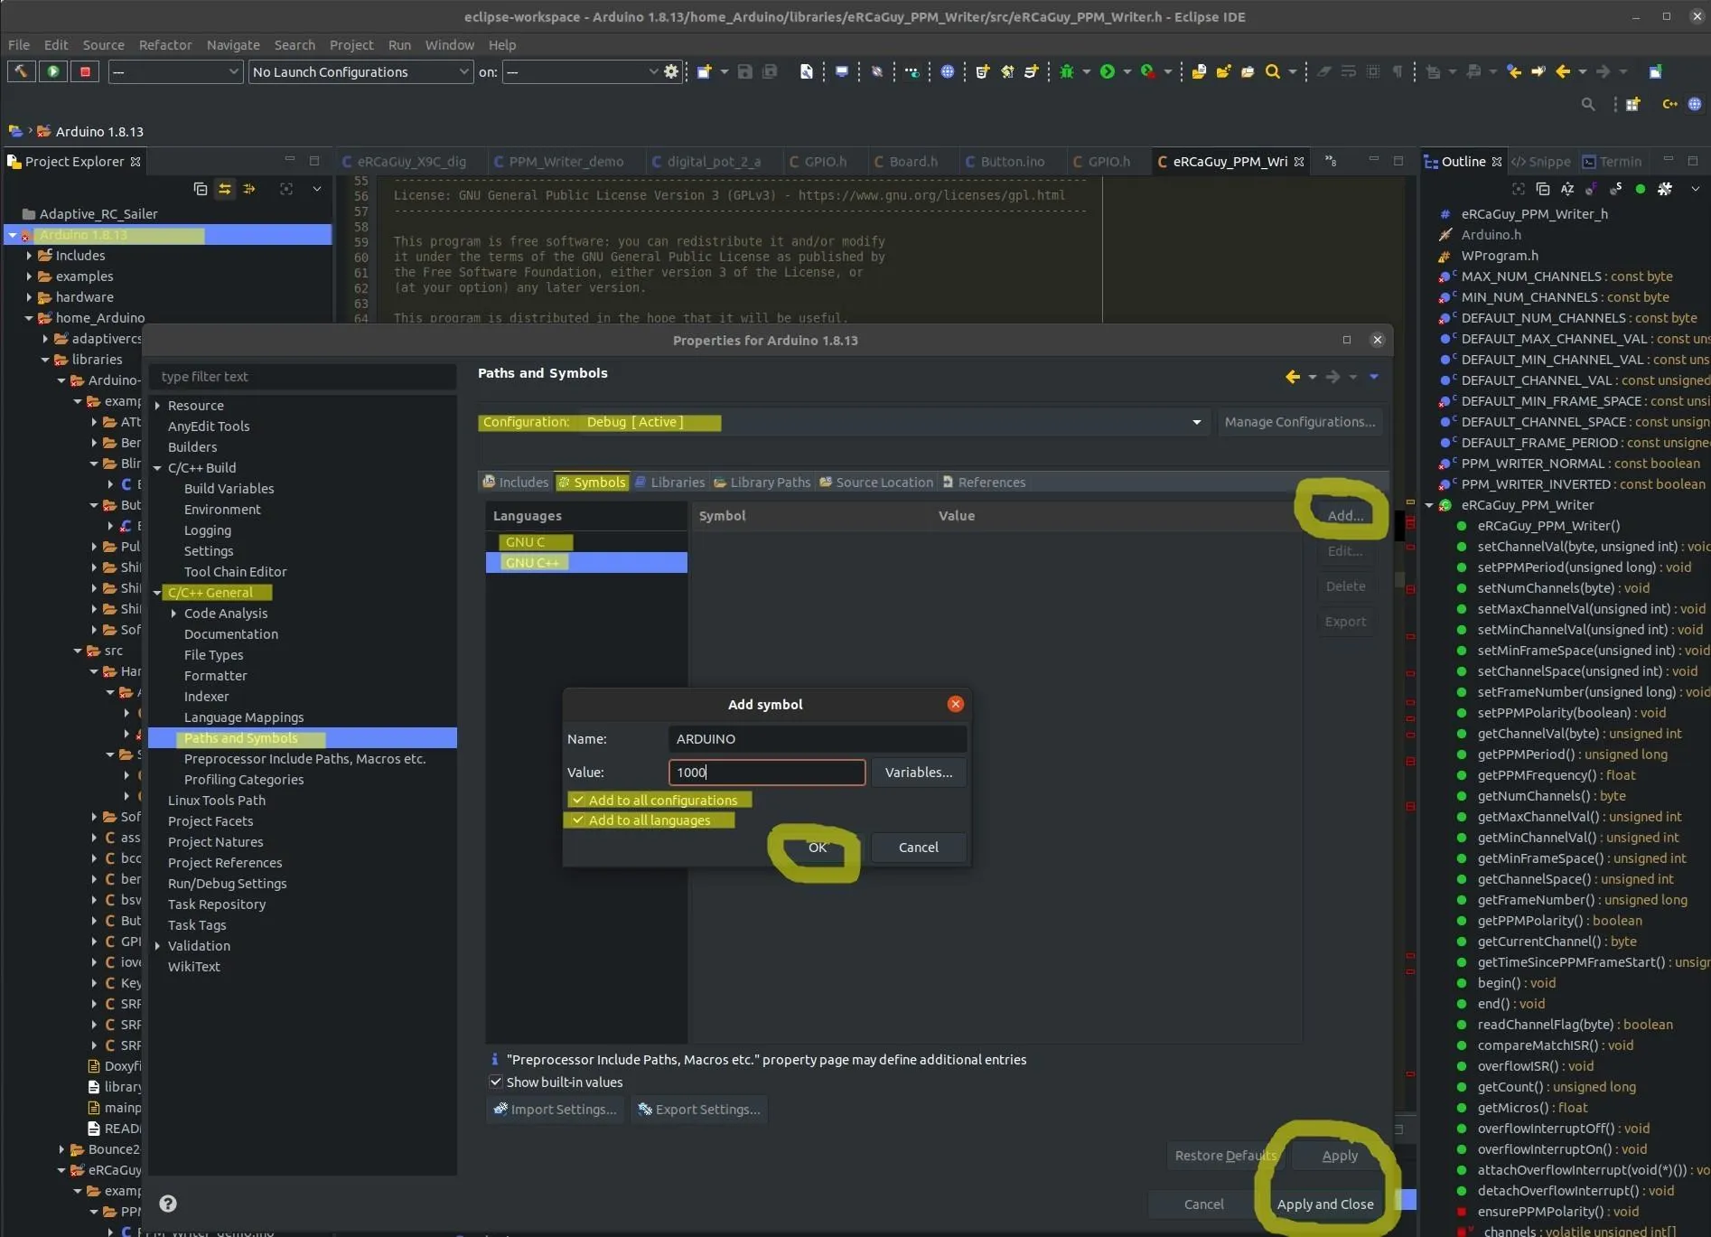
Task: Click the round green Run icon in main toolbar
Action: pos(1108,71)
